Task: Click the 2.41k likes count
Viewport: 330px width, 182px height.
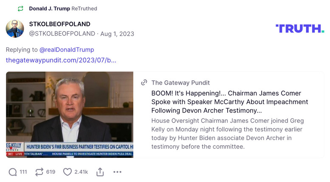Action: click(81, 172)
